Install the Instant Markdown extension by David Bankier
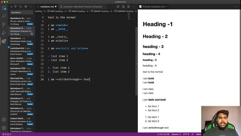Screen dimensions: 241x136 point(30,124)
